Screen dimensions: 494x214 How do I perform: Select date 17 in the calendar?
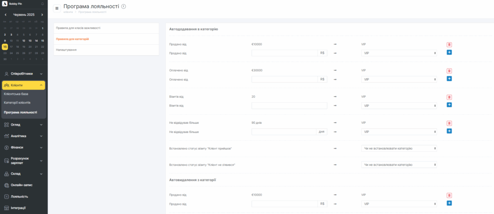11,47
